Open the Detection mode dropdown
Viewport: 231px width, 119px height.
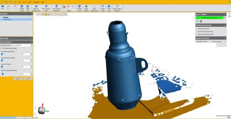(219, 41)
